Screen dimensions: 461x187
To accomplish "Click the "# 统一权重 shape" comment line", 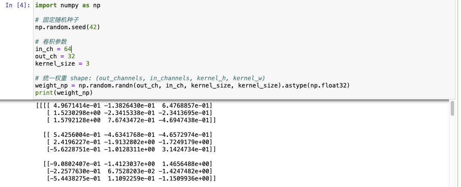I will tap(150, 78).
